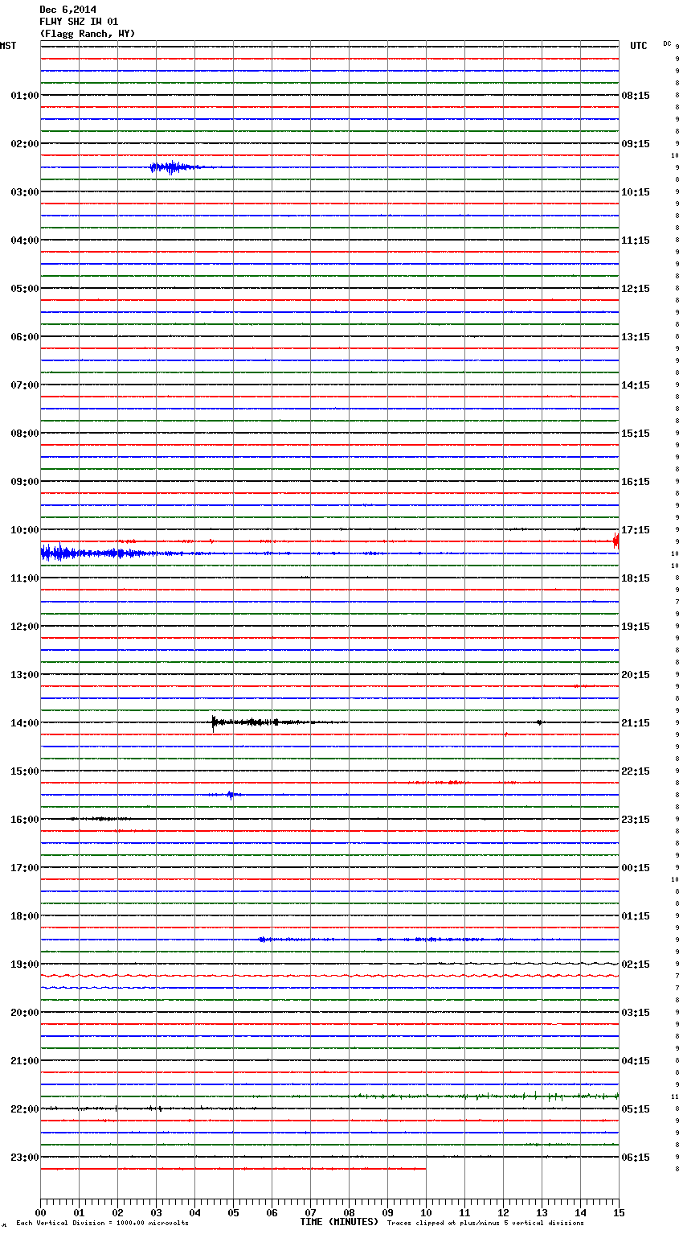
Task: Click the small black blip near minute 13 on 14:00 trace
Action: [539, 722]
